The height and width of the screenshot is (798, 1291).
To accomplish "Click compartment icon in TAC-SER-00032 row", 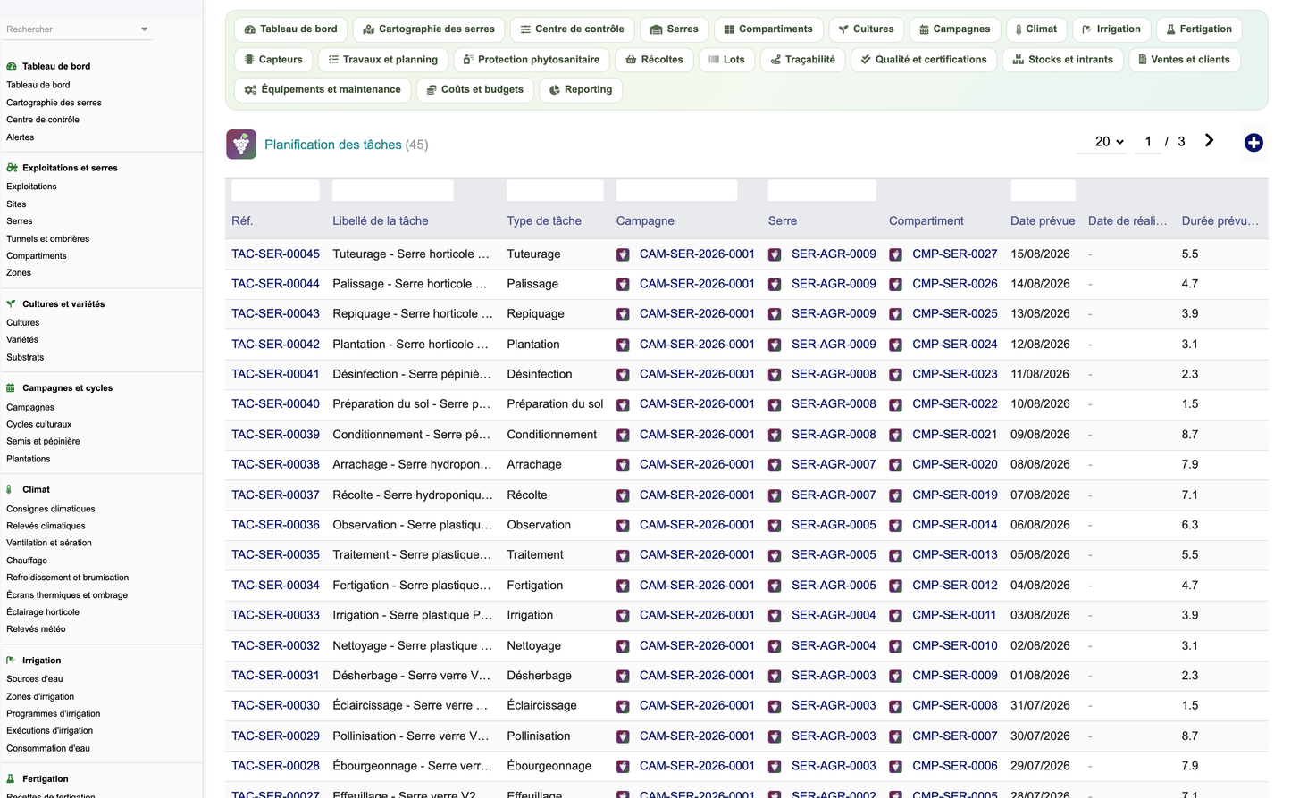I will (x=895, y=646).
